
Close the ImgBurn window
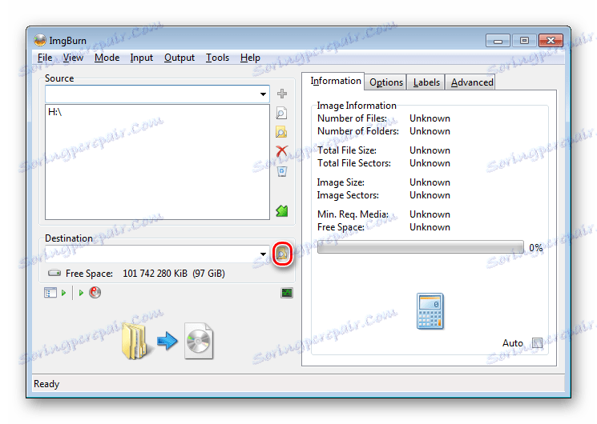click(x=551, y=40)
